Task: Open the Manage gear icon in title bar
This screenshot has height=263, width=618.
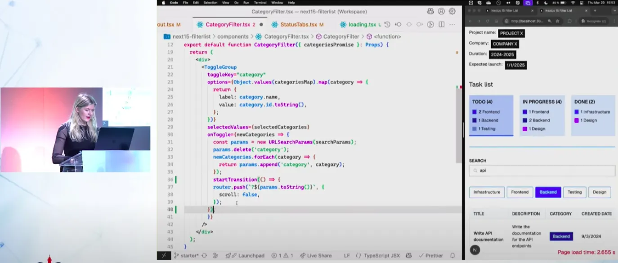Action: click(x=452, y=11)
